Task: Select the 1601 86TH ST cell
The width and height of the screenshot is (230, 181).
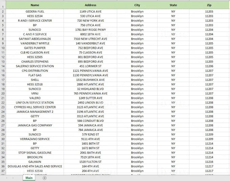Action: (x=90, y=143)
